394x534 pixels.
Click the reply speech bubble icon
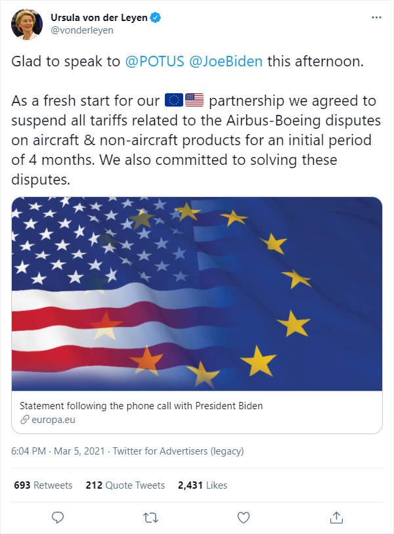[58, 517]
